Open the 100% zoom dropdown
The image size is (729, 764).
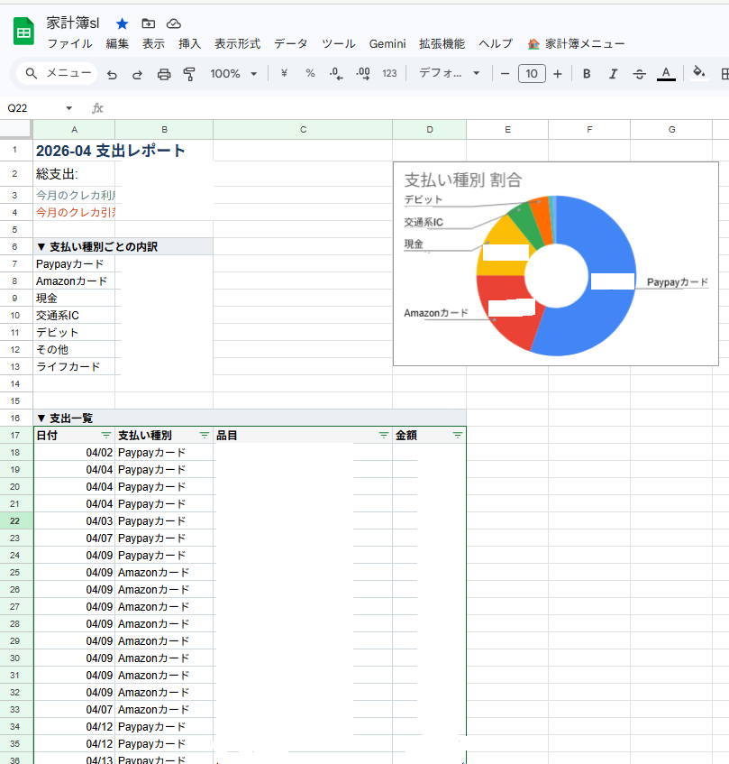233,74
